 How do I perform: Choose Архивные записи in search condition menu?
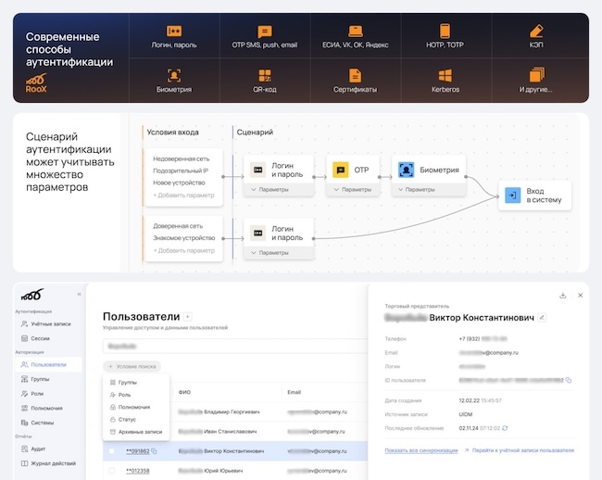point(136,432)
